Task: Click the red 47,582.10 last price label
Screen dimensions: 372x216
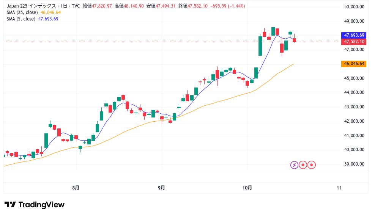Action: tap(354, 41)
